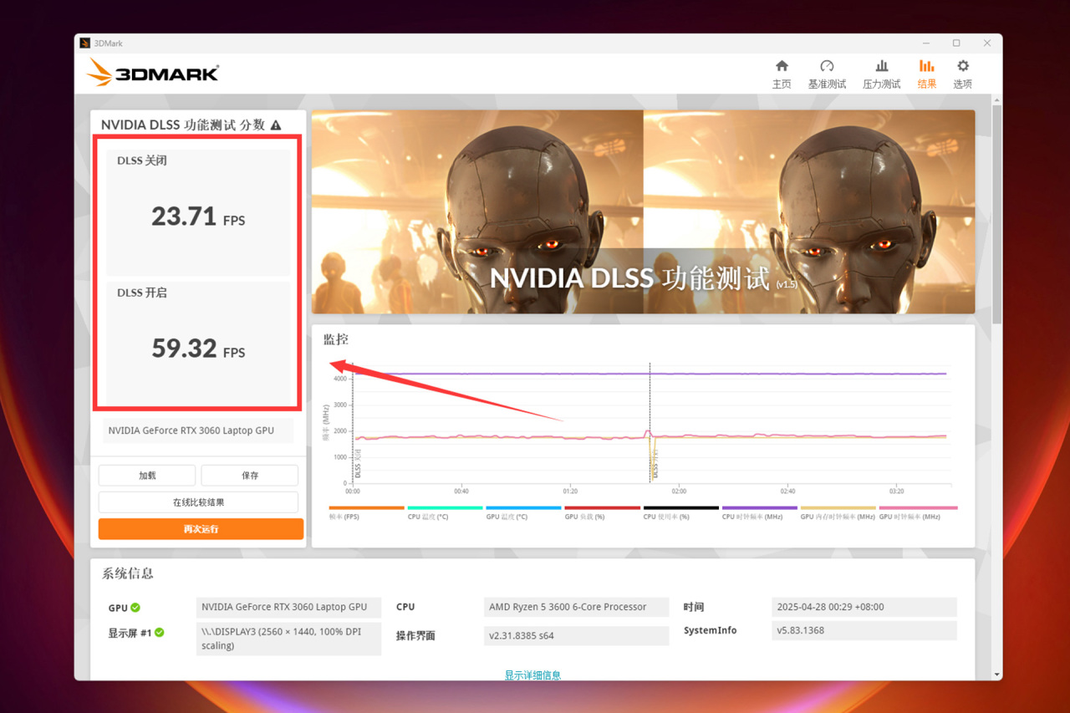Click the 02:00 label on the chart time axis
Screen dimensions: 1070x713
point(679,491)
